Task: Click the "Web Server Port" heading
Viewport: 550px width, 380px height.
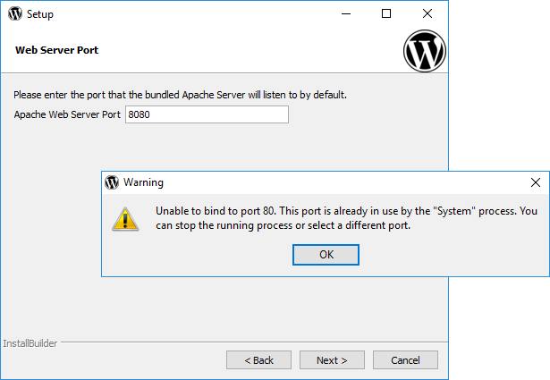Action: tap(56, 50)
